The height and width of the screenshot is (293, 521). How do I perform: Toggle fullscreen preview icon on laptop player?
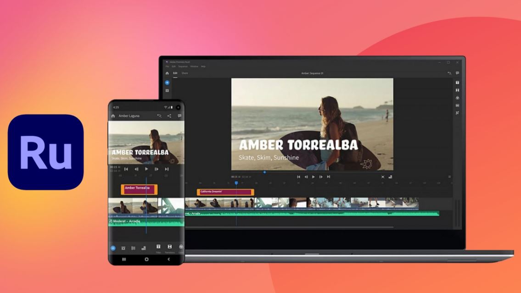point(383,177)
